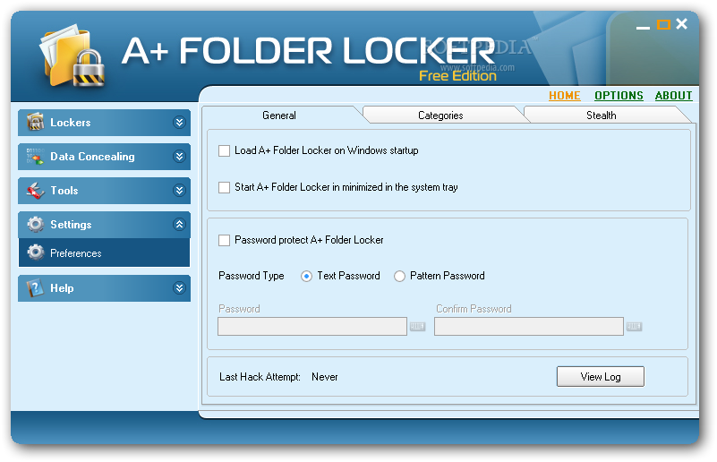Click the Lockers safe icon
717x462 pixels.
click(x=35, y=122)
